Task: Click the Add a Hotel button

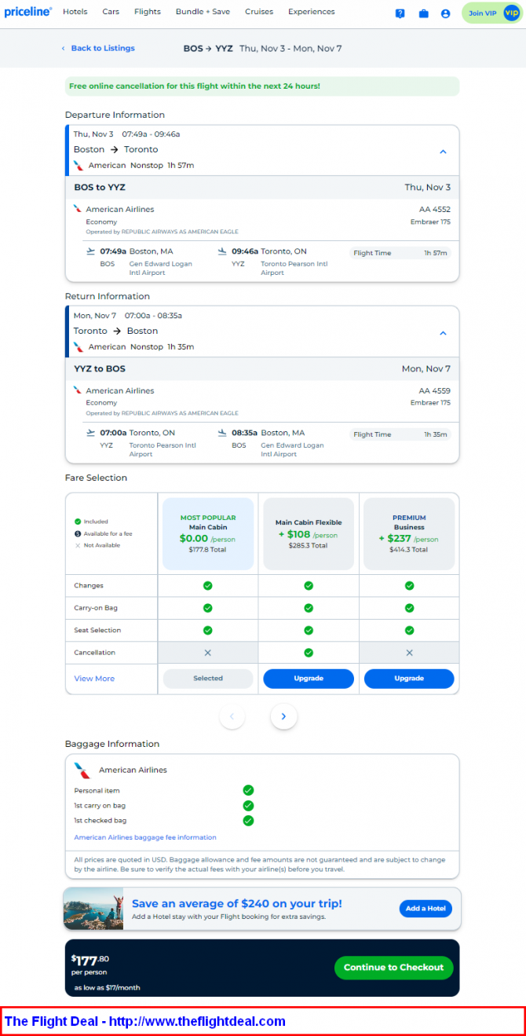Action: (426, 909)
